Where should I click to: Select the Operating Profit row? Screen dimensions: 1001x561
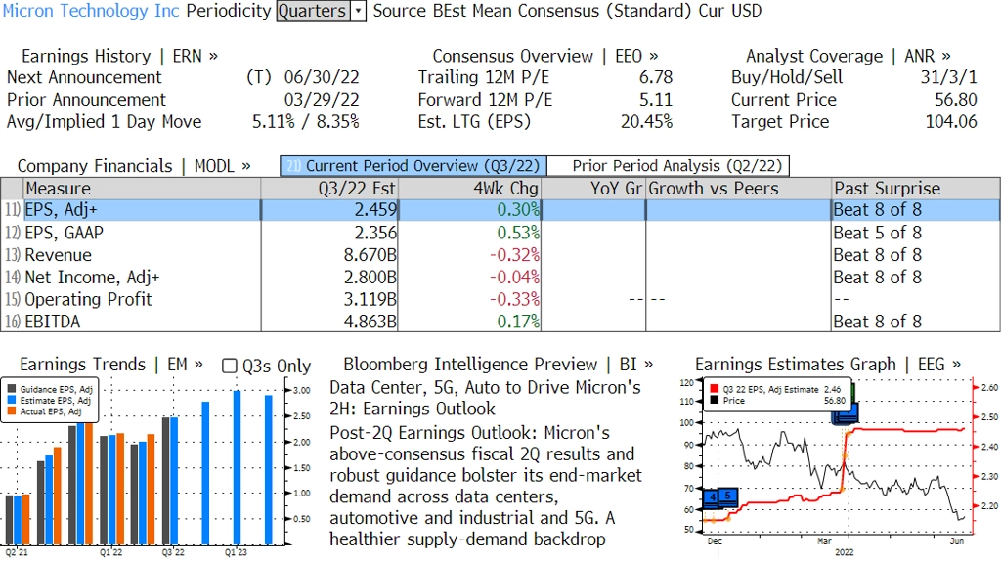[500, 299]
